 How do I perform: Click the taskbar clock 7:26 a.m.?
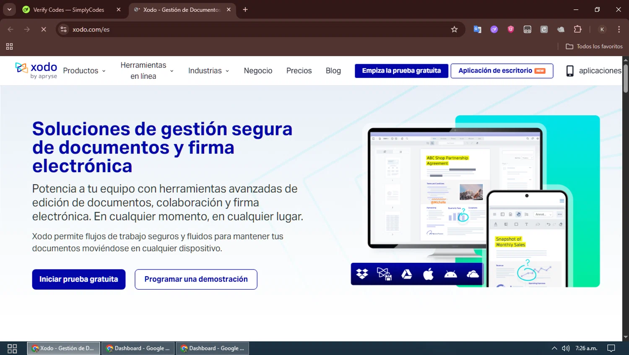coord(586,348)
